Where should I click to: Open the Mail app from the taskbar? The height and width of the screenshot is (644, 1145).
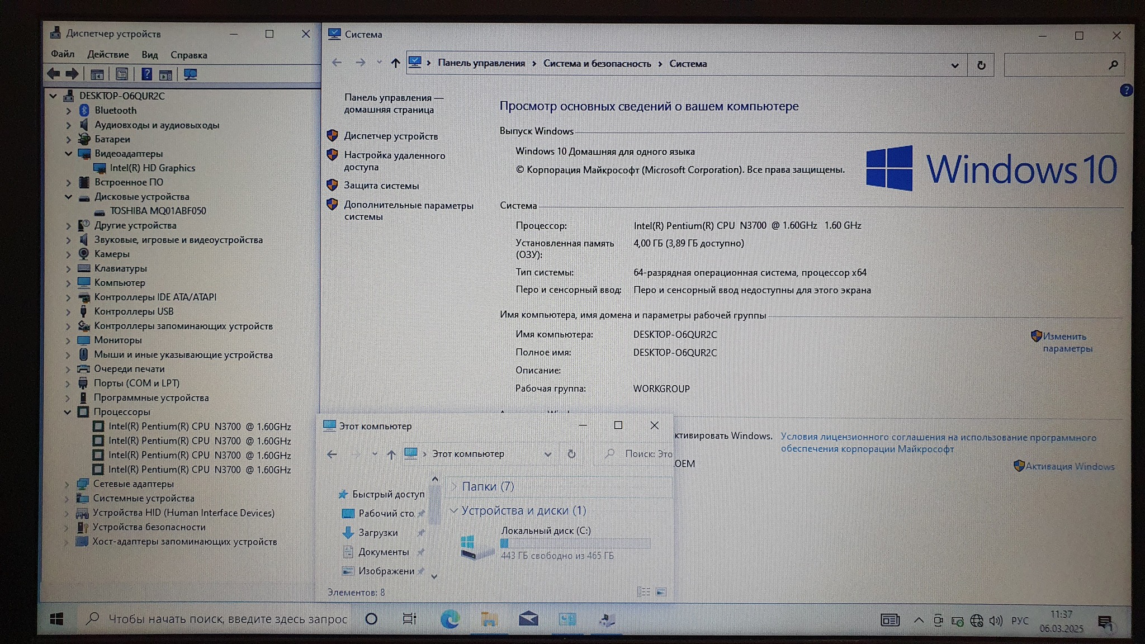click(528, 619)
